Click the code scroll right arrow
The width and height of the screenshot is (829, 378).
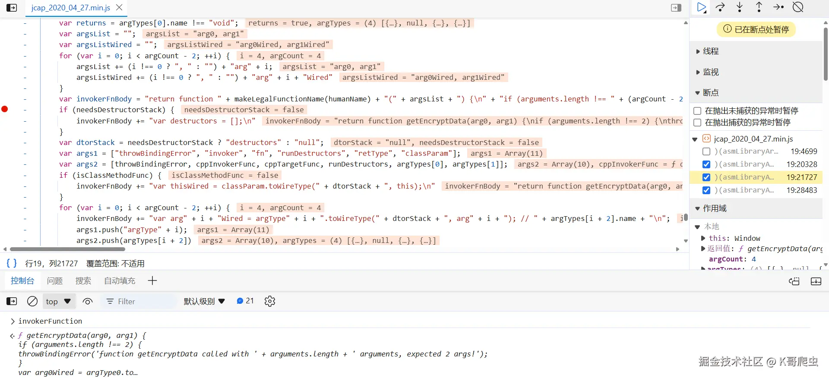pyautogui.click(x=677, y=249)
